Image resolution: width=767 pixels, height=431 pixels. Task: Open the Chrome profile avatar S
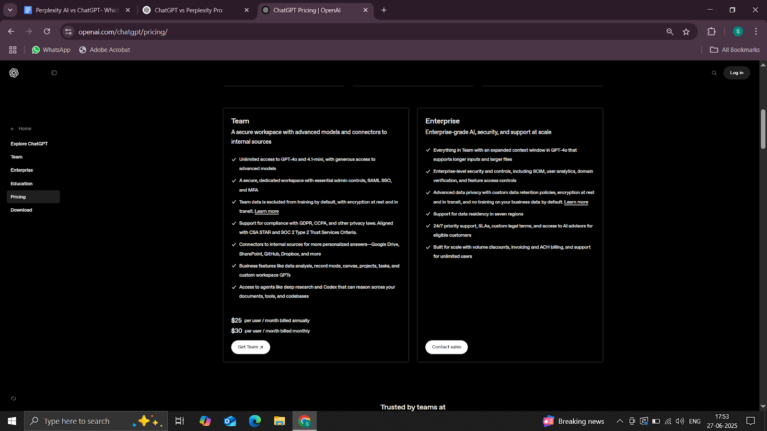click(738, 32)
